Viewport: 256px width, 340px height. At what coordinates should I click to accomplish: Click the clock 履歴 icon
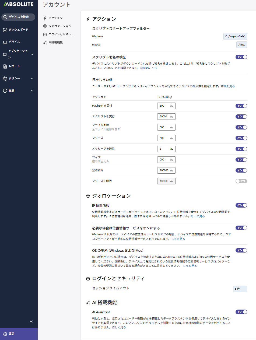[x=5, y=91]
